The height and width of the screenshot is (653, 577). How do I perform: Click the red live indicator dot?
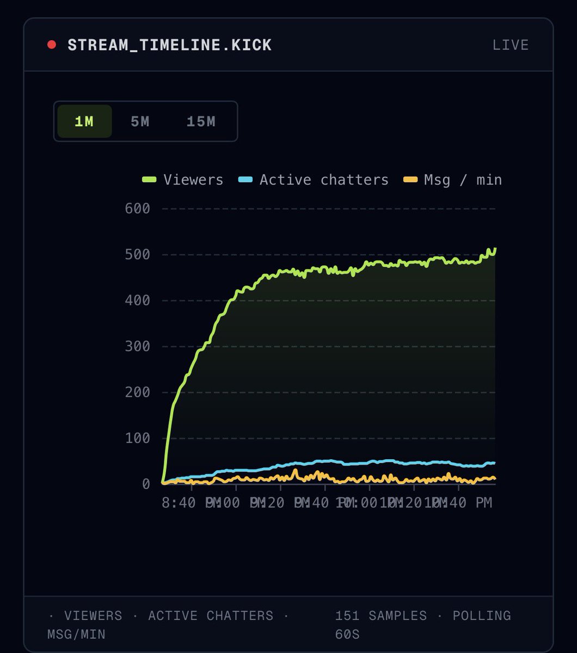pos(52,45)
